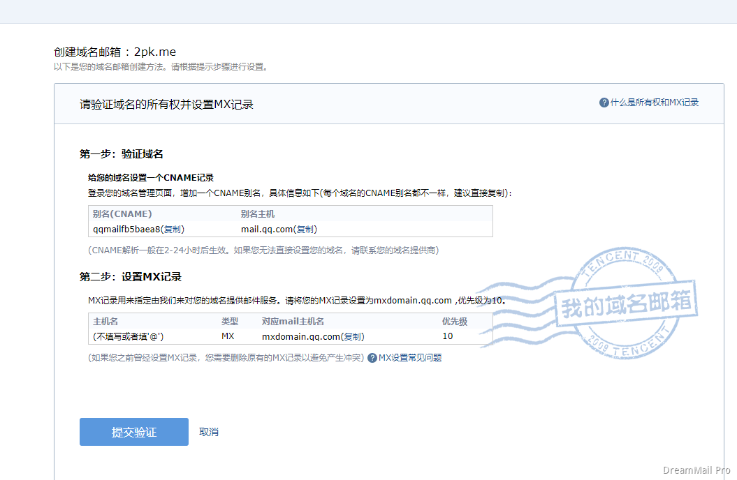The height and width of the screenshot is (480, 737).
Task: Click the mail.qq.com alias host value
Action: click(267, 229)
